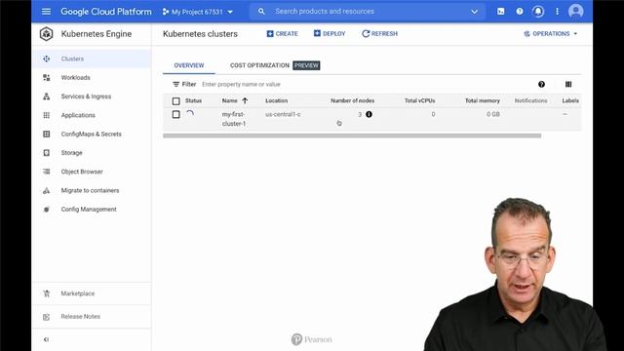Viewport: 624px width, 351px height.
Task: Click the Google Cloud Platform title
Action: 106,12
